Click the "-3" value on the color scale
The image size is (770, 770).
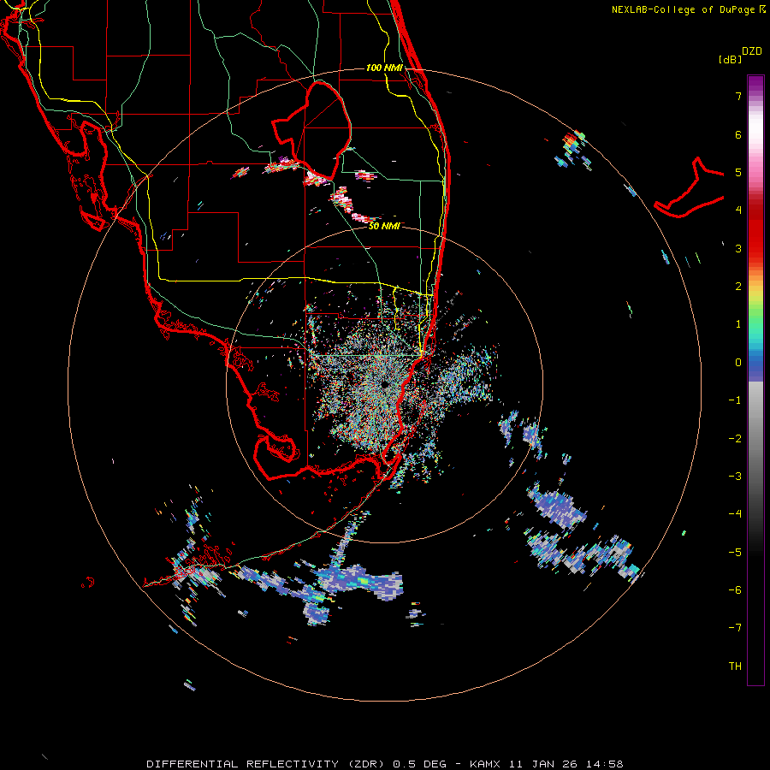tap(735, 477)
